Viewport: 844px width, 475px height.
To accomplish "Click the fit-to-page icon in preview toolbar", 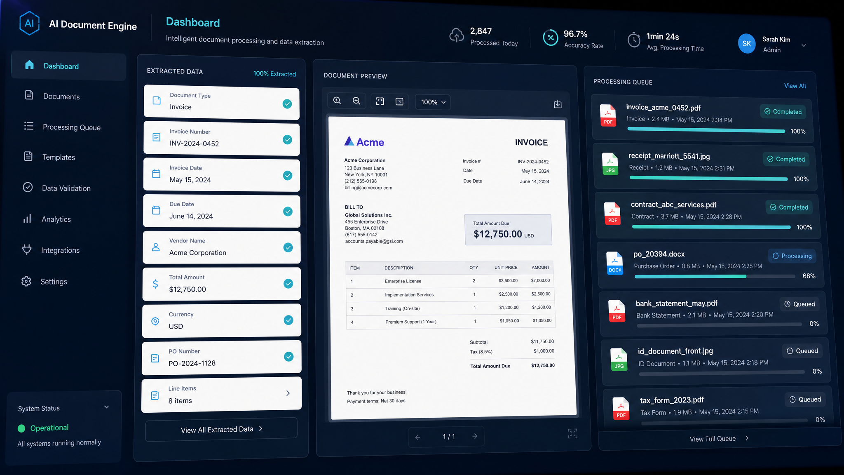I will [x=380, y=101].
